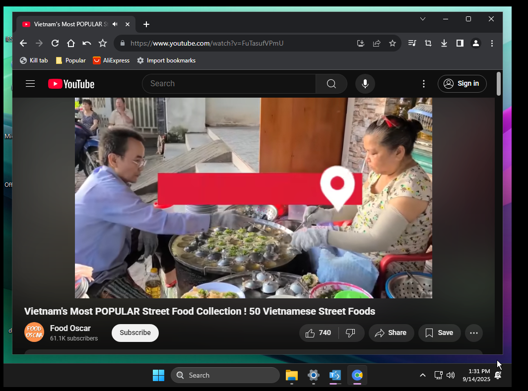
Task: Open the browser downloads
Action: click(x=444, y=44)
